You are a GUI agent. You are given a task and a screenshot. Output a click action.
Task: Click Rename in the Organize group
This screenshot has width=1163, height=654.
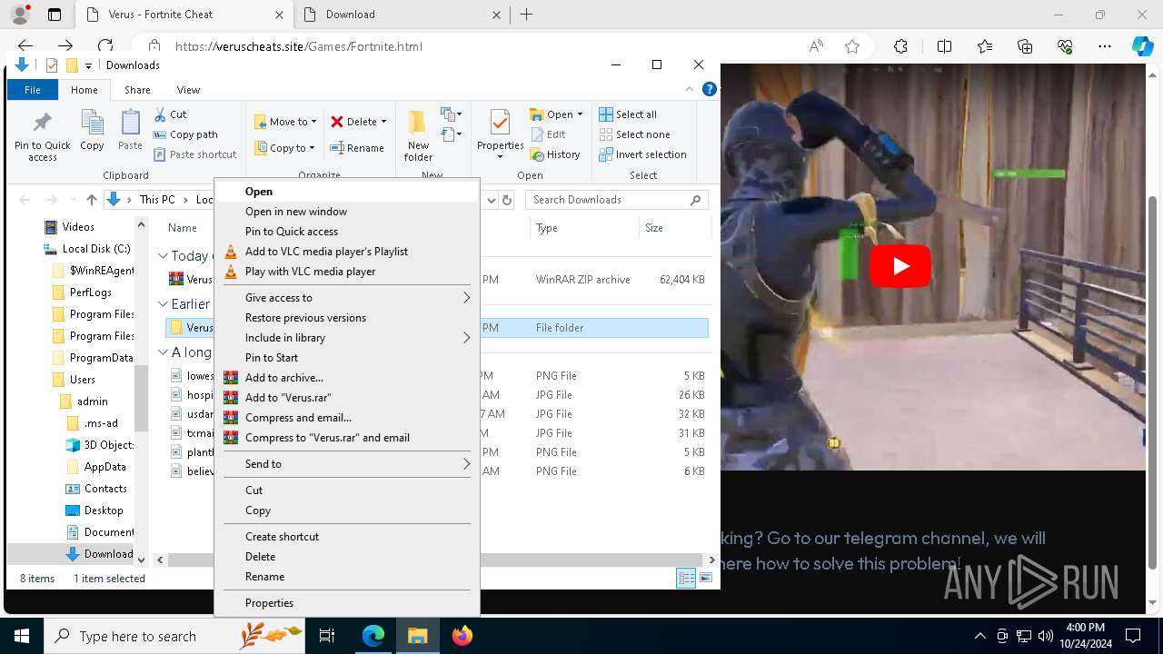click(356, 148)
